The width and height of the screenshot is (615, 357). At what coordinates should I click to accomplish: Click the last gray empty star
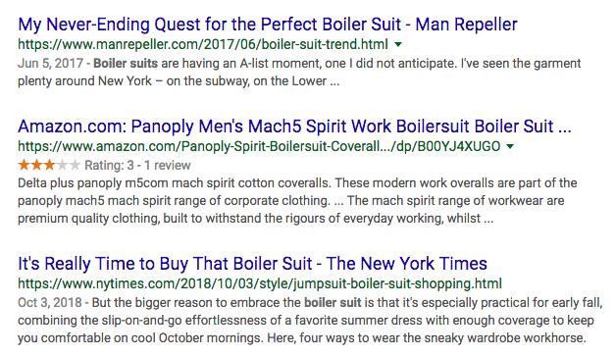point(75,165)
